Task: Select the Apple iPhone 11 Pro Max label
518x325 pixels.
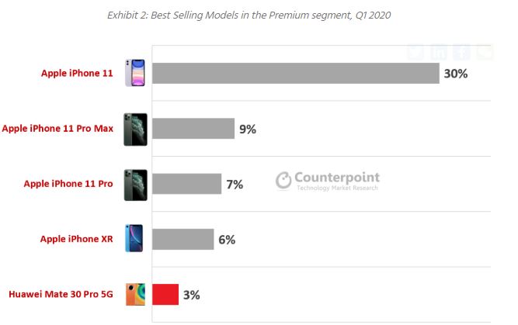Action: (x=58, y=129)
